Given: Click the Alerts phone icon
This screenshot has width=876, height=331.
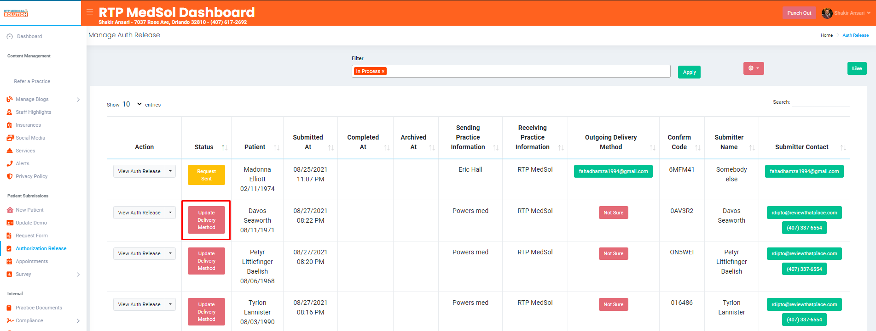Looking at the screenshot, I should [x=10, y=163].
